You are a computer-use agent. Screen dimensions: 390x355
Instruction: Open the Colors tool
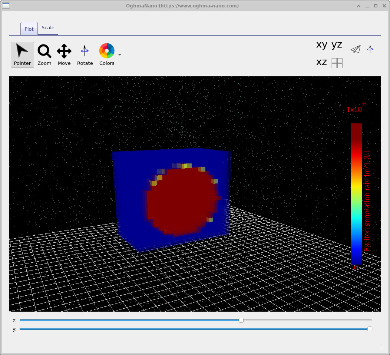[106, 54]
